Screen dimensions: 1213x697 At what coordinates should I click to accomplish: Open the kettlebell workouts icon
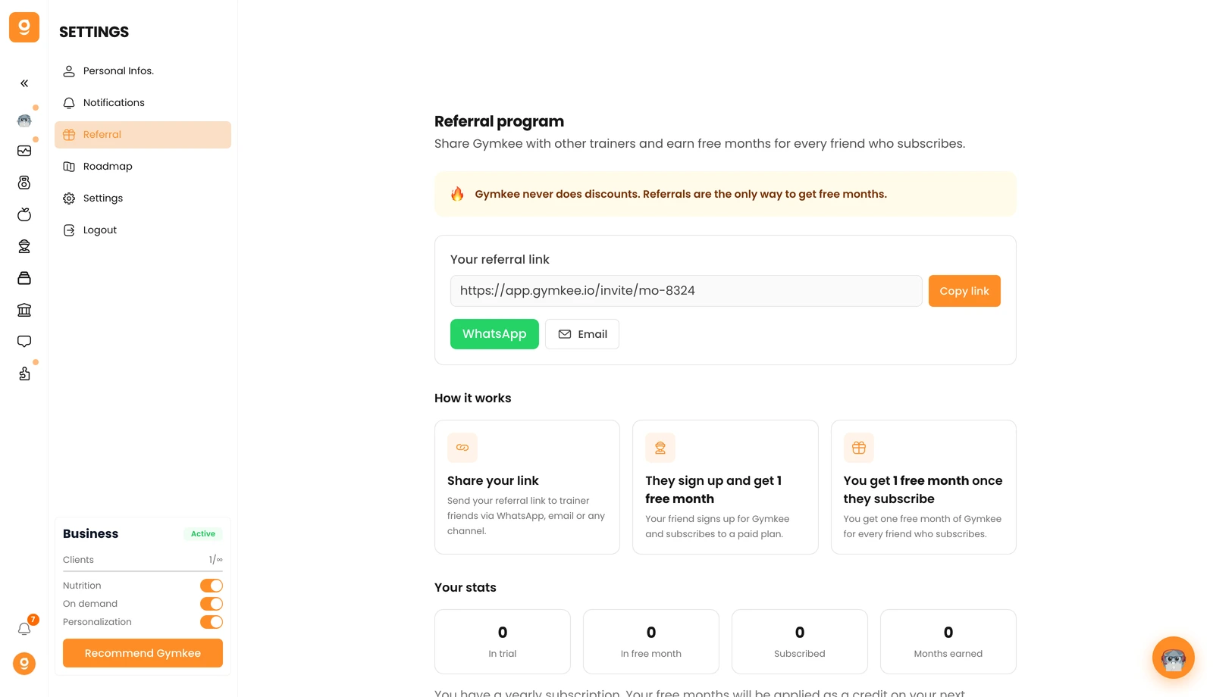pos(24,183)
